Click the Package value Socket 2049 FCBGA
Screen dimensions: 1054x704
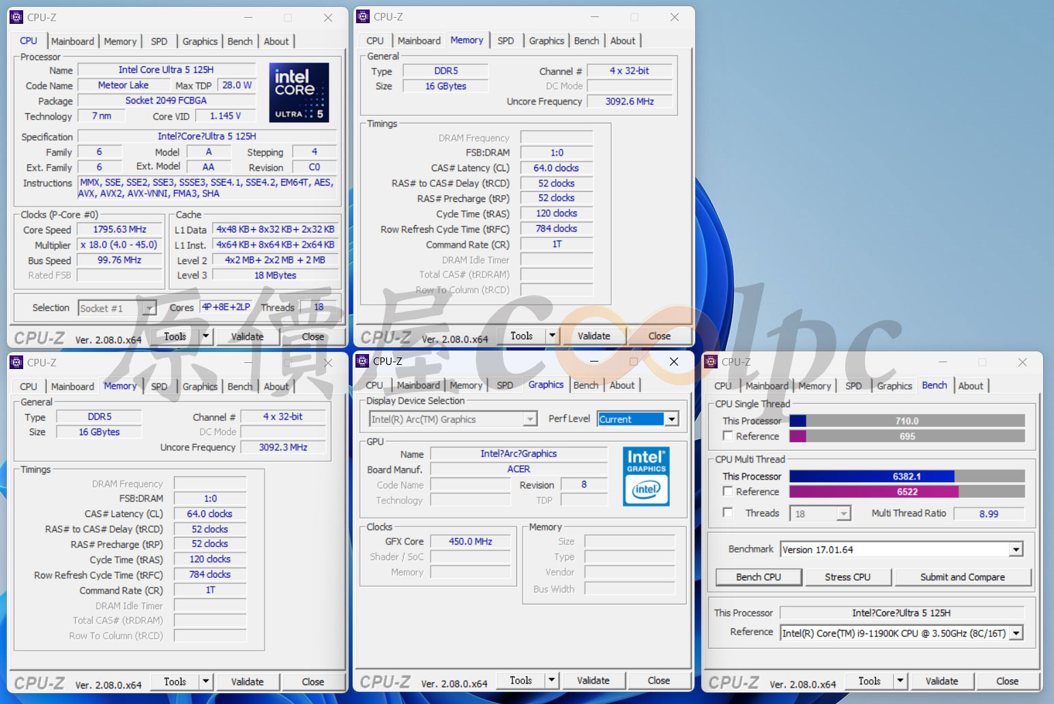coord(166,100)
